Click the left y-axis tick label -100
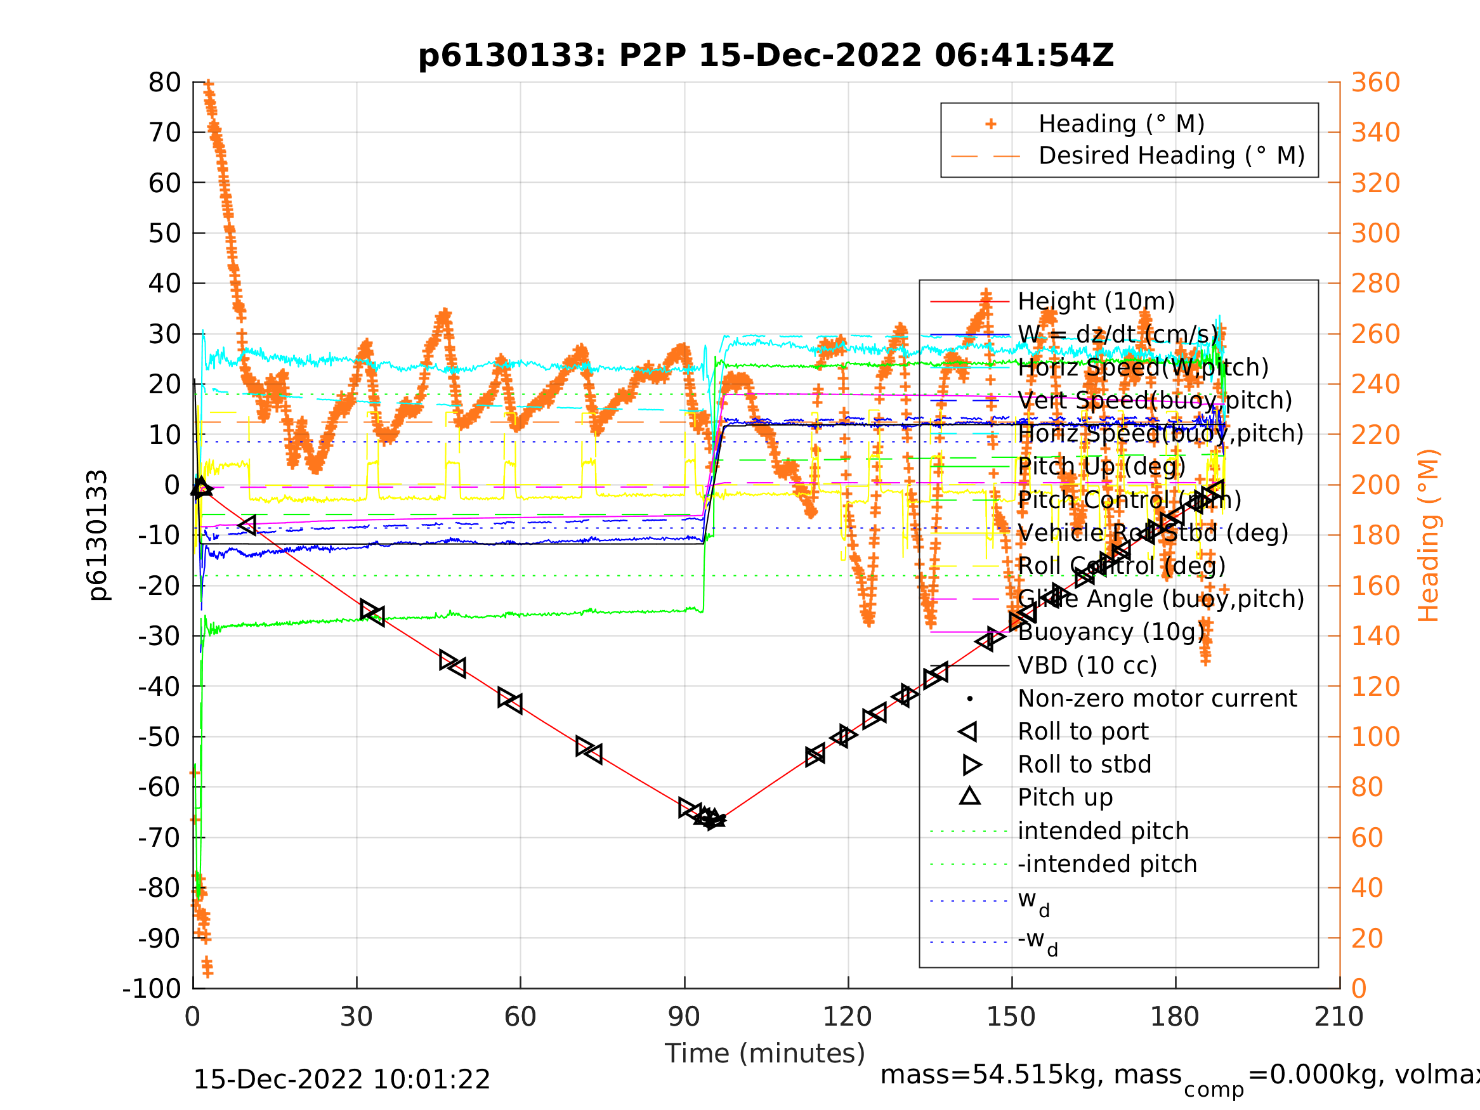 coord(152,988)
